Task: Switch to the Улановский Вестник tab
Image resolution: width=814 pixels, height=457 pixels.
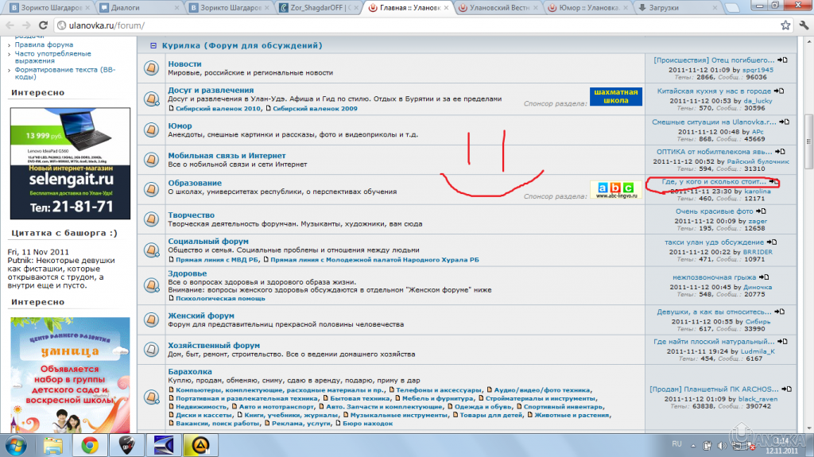Action: tap(498, 8)
